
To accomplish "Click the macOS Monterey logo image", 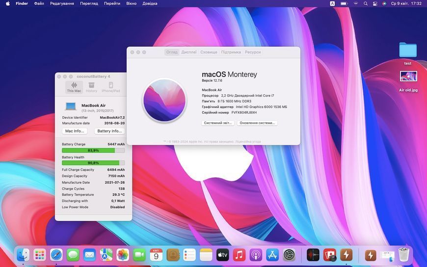I will pyautogui.click(x=164, y=100).
